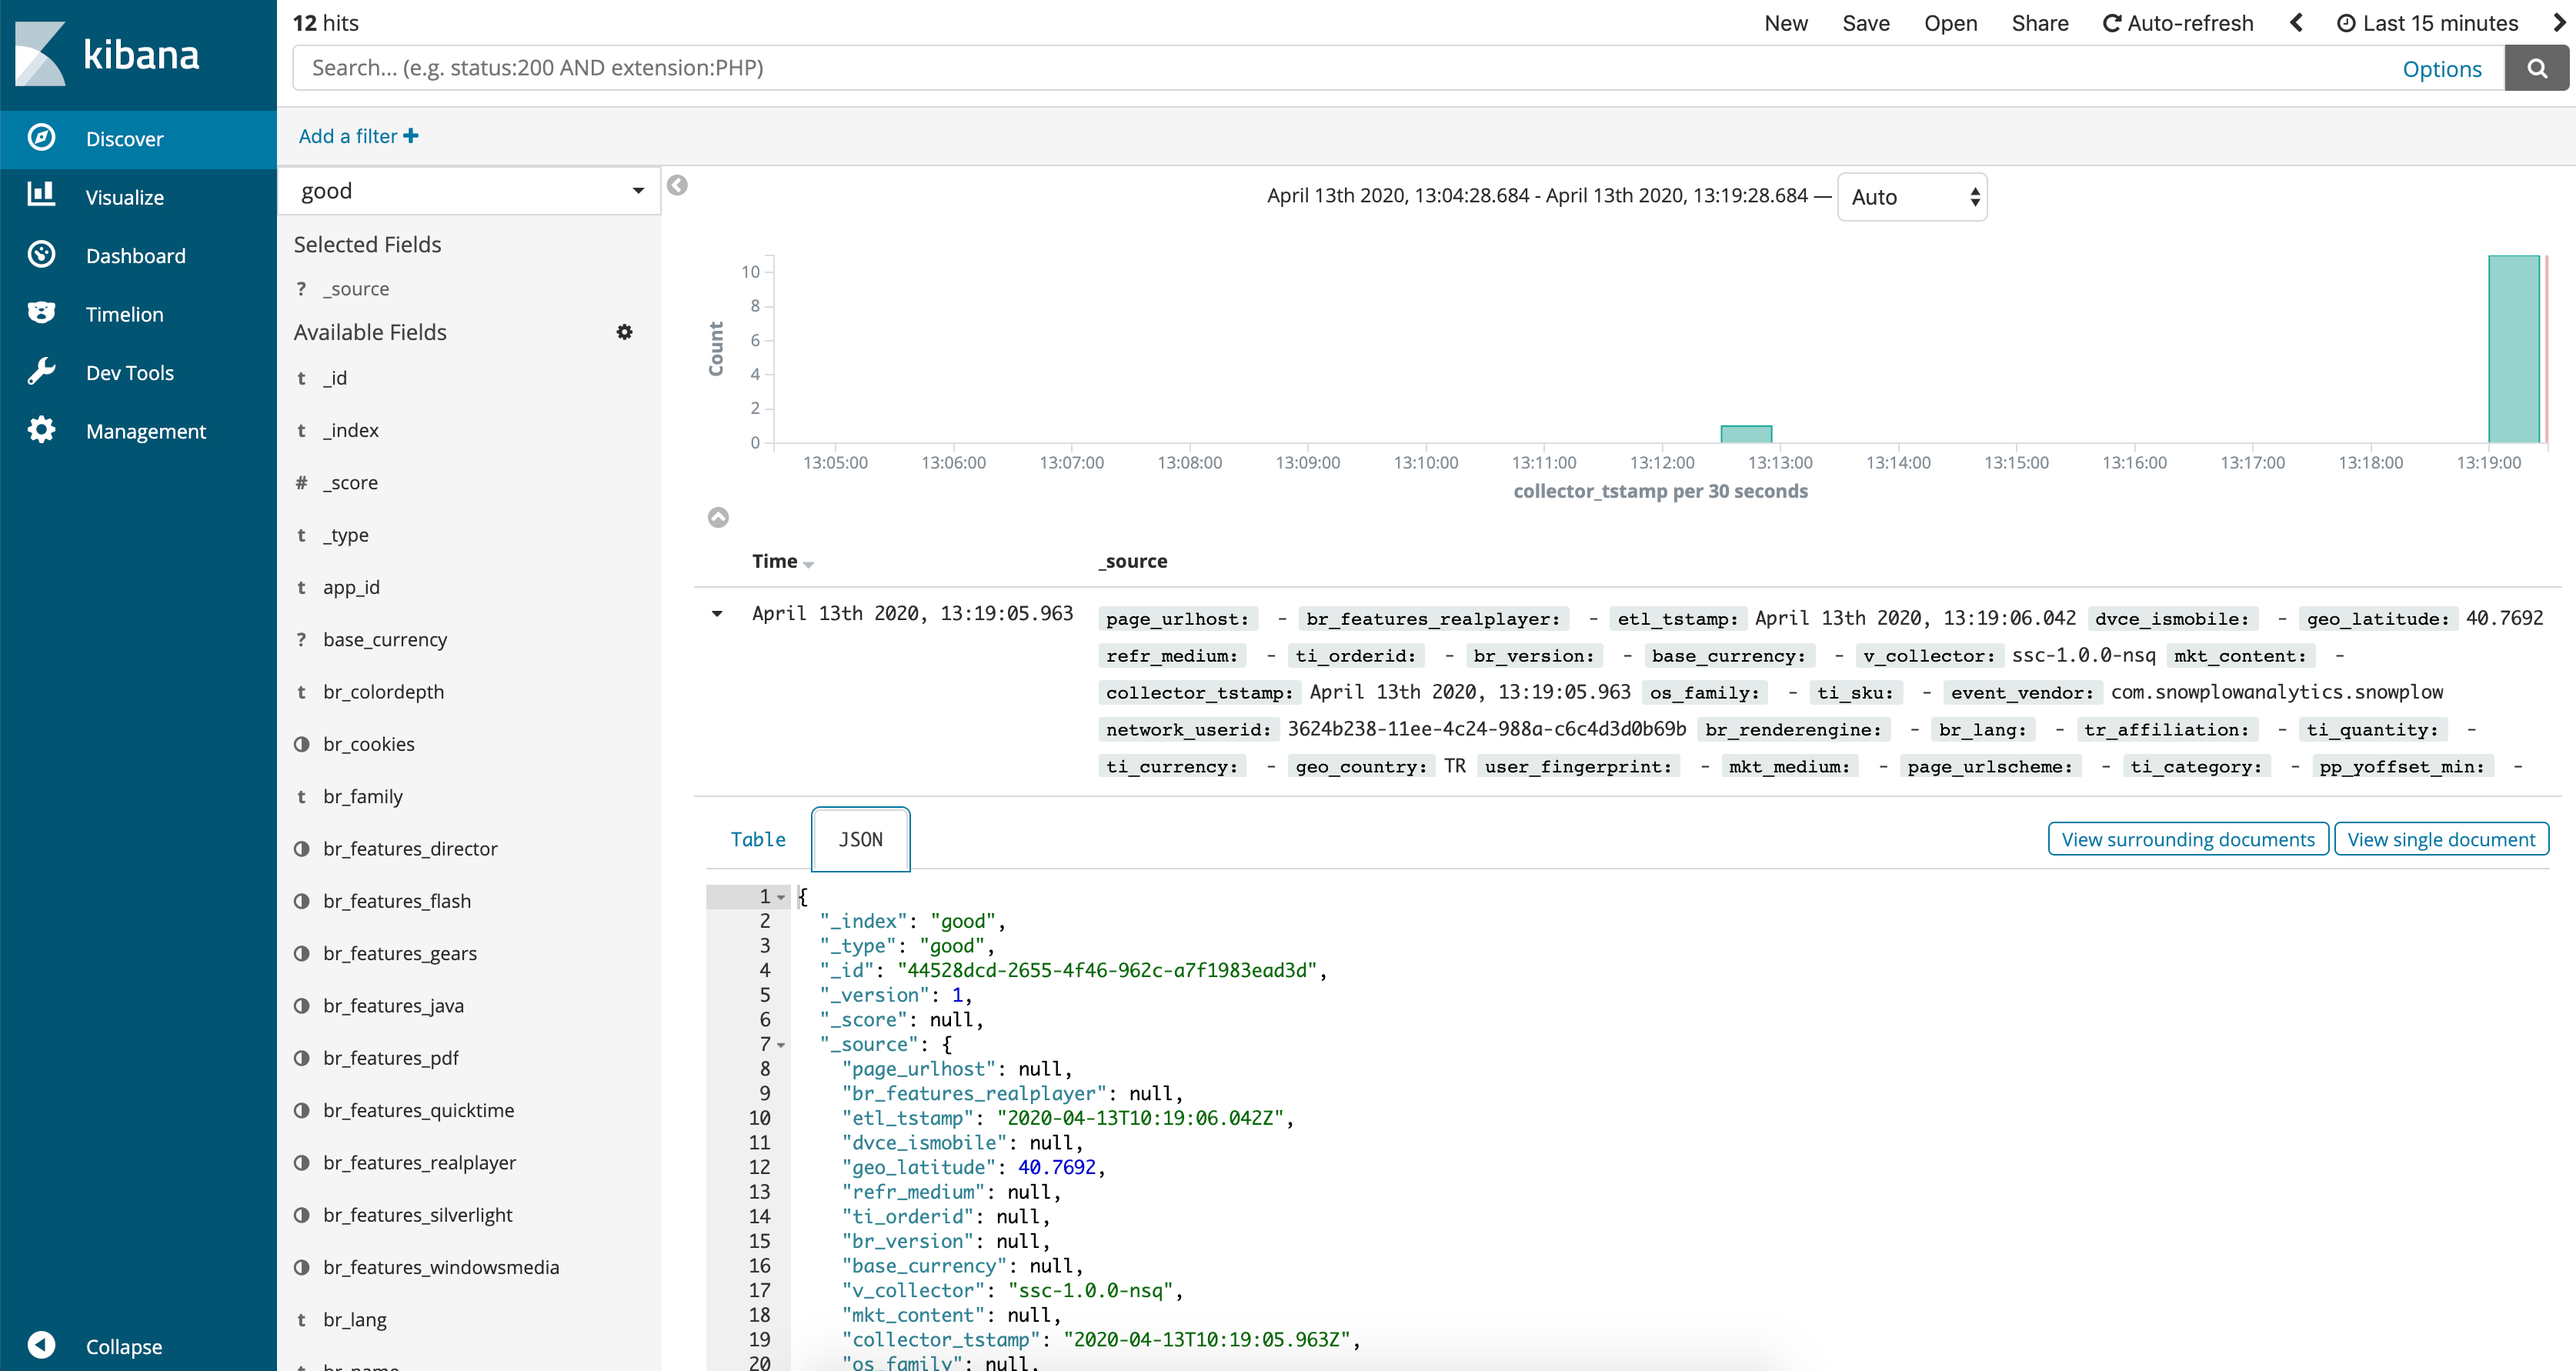Open the Discover compass icon
This screenshot has height=1371, width=2576.
[x=41, y=138]
